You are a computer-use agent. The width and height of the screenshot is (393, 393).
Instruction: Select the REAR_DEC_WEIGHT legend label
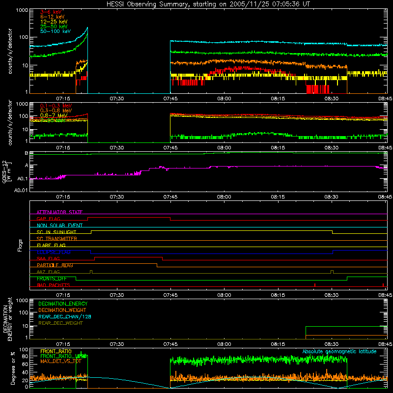(60, 323)
